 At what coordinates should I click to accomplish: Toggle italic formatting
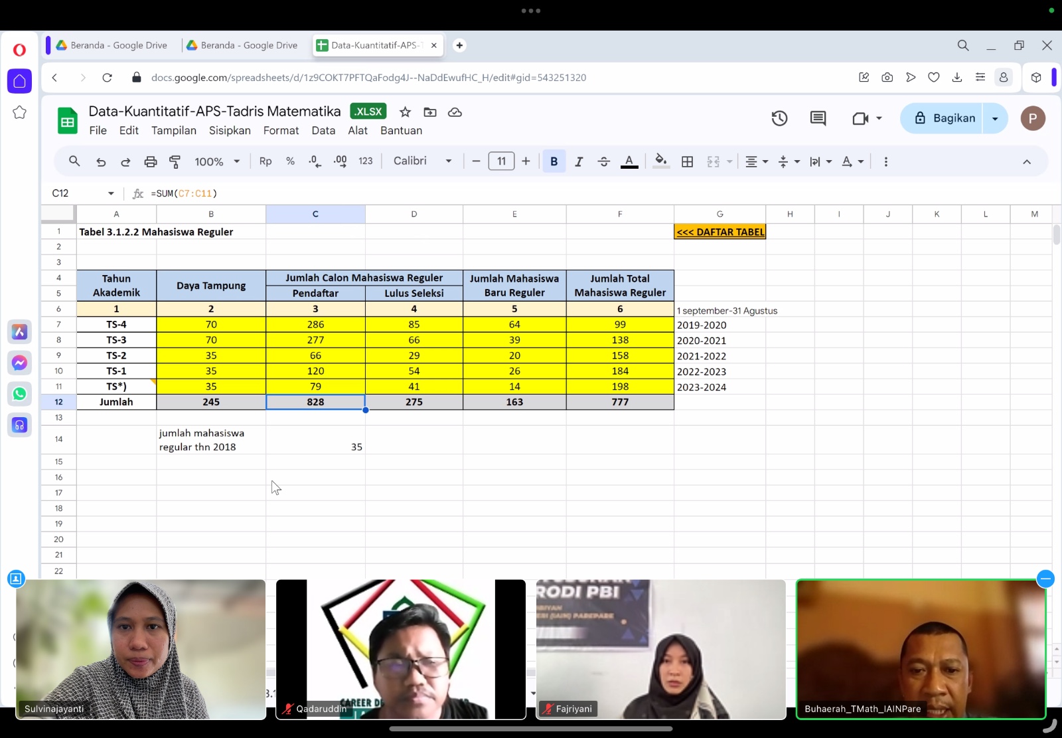point(579,161)
